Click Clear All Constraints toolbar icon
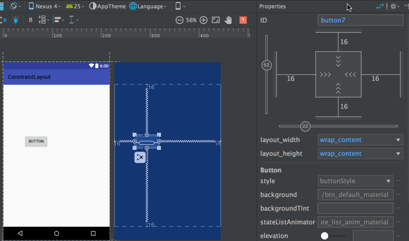 point(3,20)
